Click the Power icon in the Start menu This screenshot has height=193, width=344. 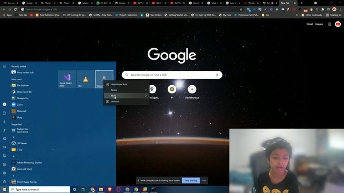click(x=4, y=182)
